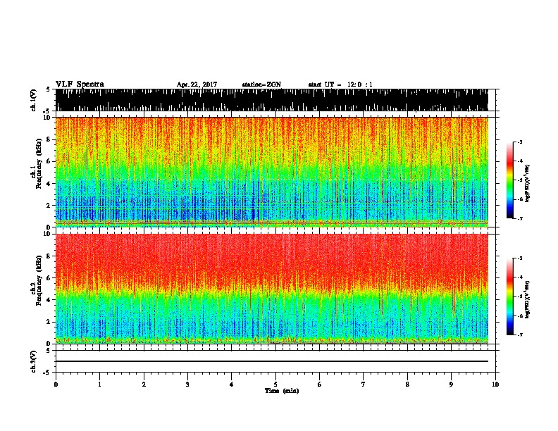The width and height of the screenshot is (558, 431).
Task: Click the "-7" label on ch.2 color scale
Action: (519, 335)
